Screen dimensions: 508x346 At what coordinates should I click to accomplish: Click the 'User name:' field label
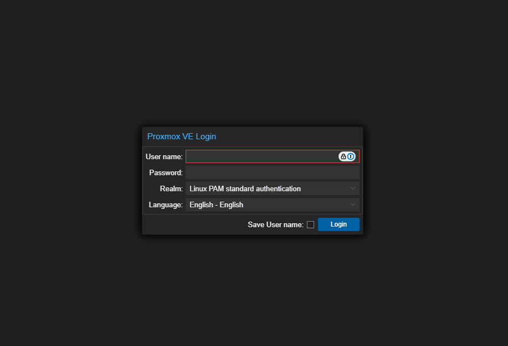tap(165, 157)
